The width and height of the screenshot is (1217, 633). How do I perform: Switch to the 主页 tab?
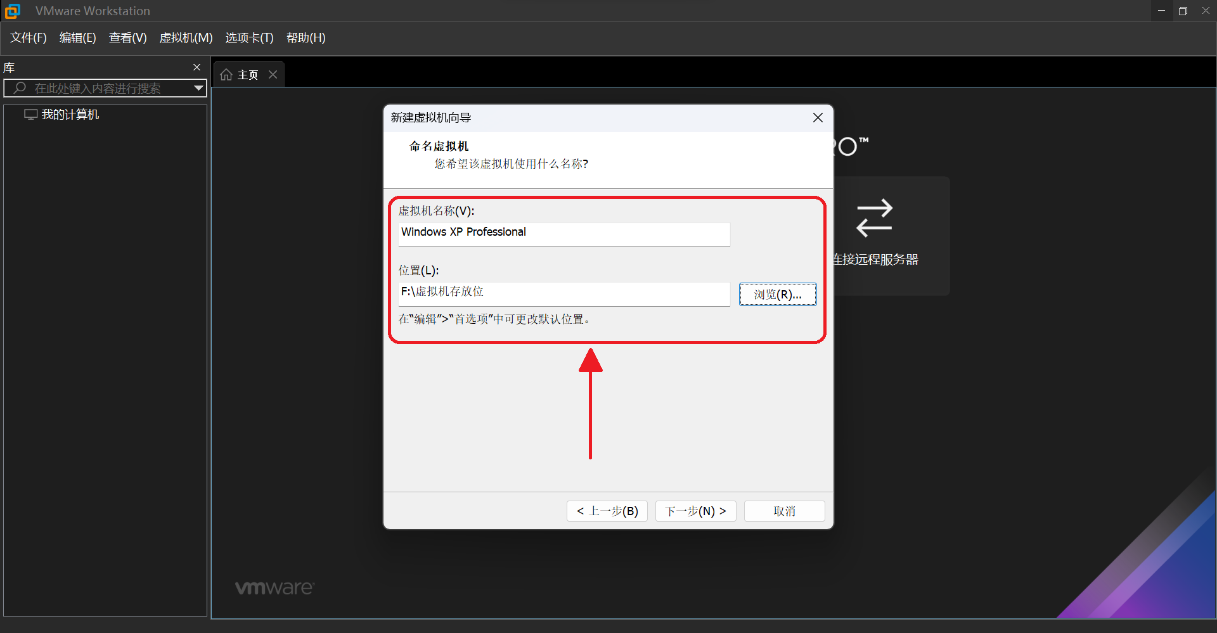pyautogui.click(x=248, y=75)
